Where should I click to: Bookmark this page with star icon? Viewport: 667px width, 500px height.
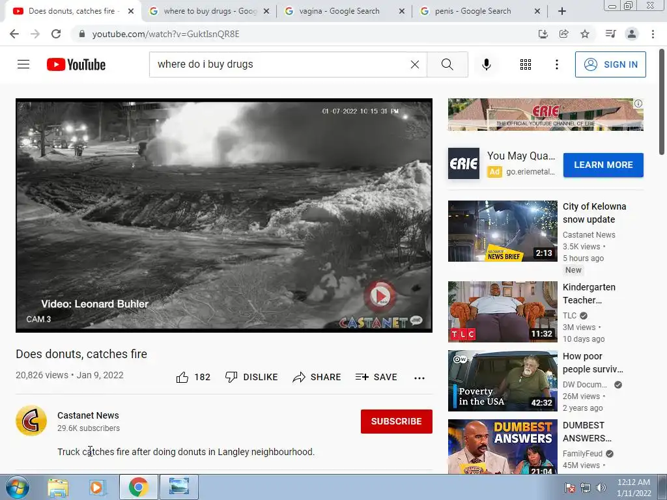coord(585,34)
